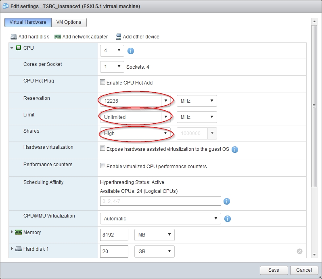The image size is (322, 279).
Task: Open the CPU Reservation value dropdown
Action: (165, 101)
